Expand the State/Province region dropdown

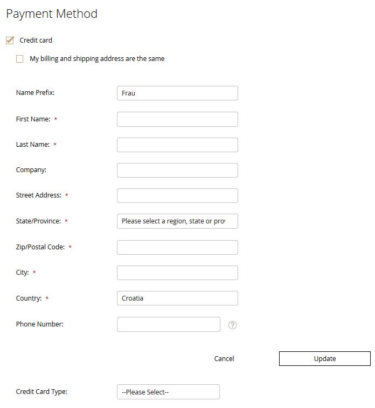177,221
